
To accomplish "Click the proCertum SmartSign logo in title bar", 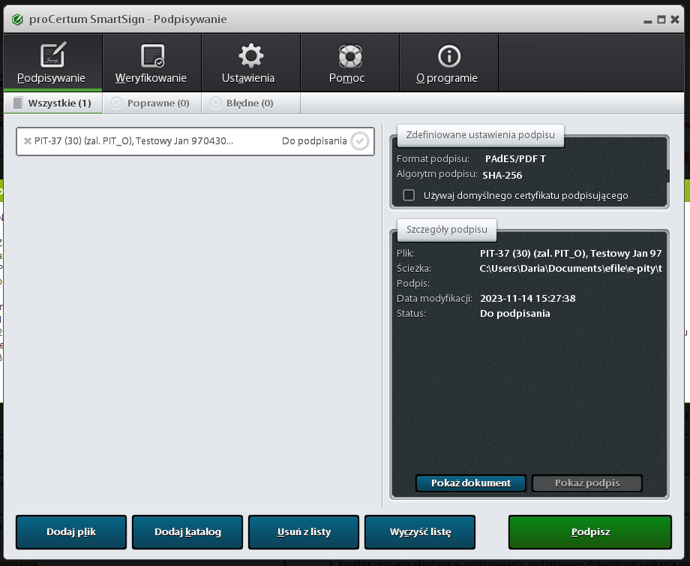I will 17,20.
